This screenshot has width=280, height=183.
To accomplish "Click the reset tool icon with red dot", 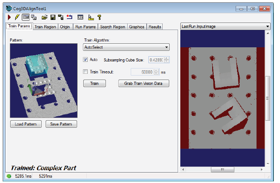I will [70, 17].
